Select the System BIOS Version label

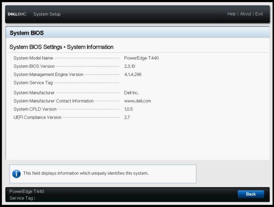[x=34, y=66]
